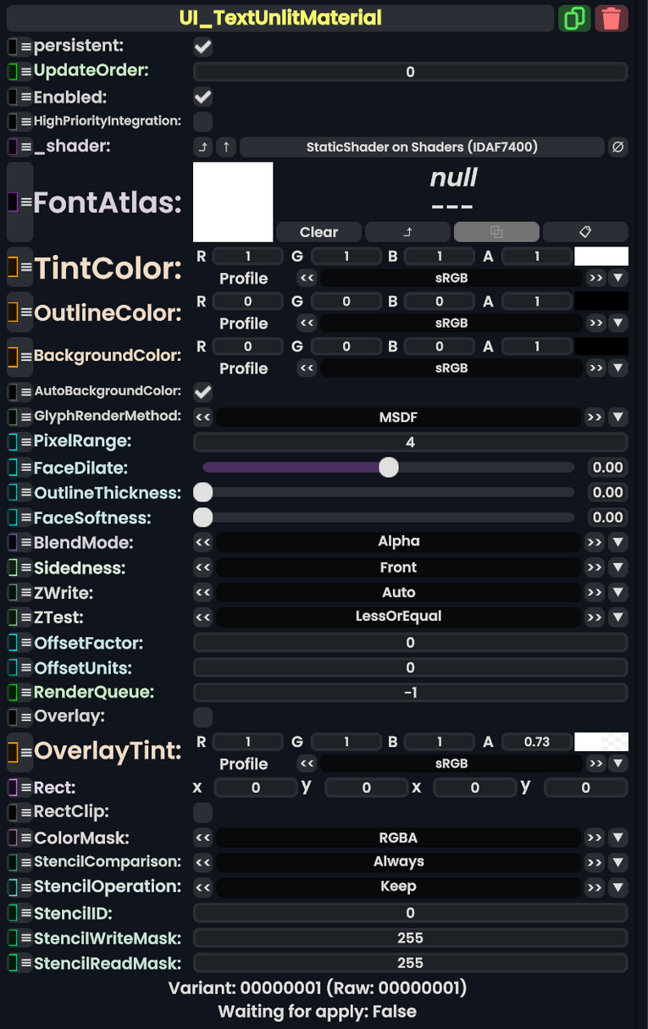
Task: Toggle the AutoBackgroundColor checkbox
Action: (203, 392)
